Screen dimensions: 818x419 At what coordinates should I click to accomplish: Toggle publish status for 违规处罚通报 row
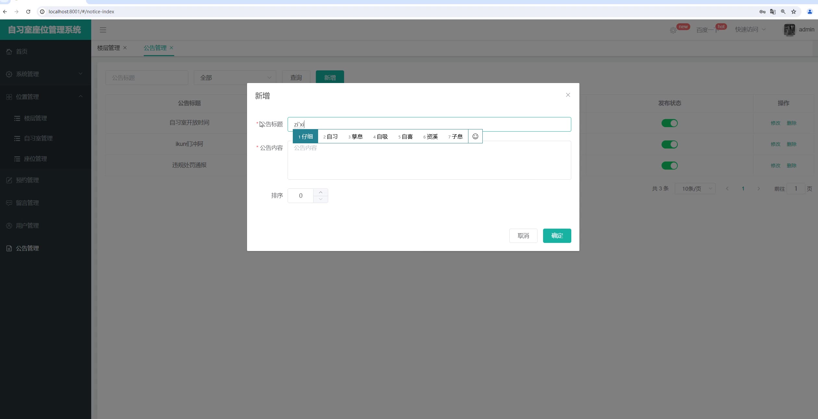tap(669, 166)
